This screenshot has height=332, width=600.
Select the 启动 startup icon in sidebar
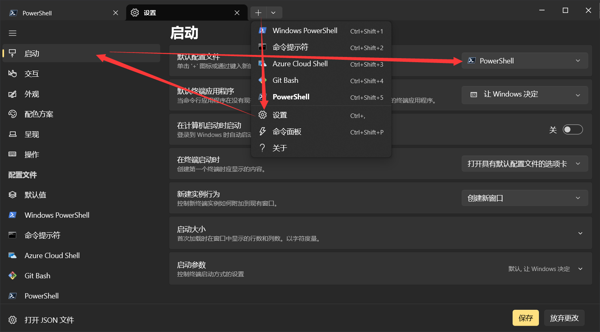pos(13,53)
